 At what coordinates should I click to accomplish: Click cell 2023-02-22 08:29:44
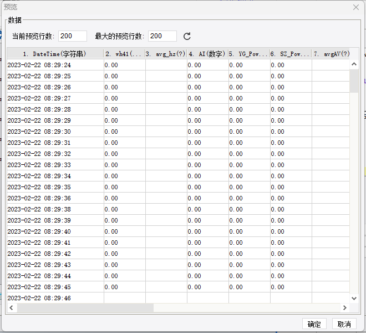tap(55, 276)
